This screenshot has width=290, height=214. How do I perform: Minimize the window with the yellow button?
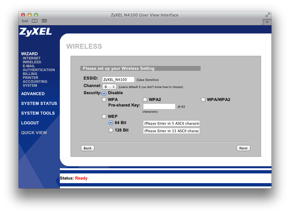(x=30, y=15)
